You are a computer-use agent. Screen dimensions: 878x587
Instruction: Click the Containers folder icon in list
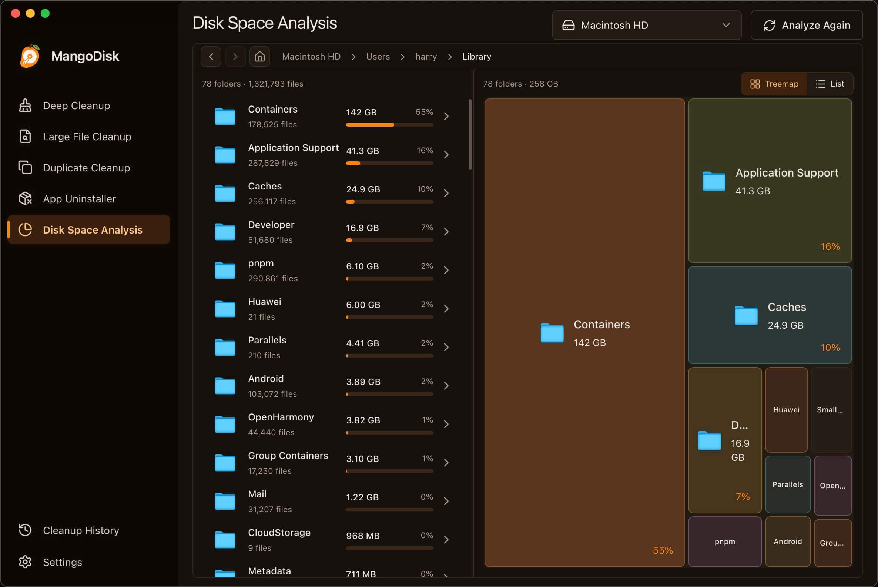225,117
